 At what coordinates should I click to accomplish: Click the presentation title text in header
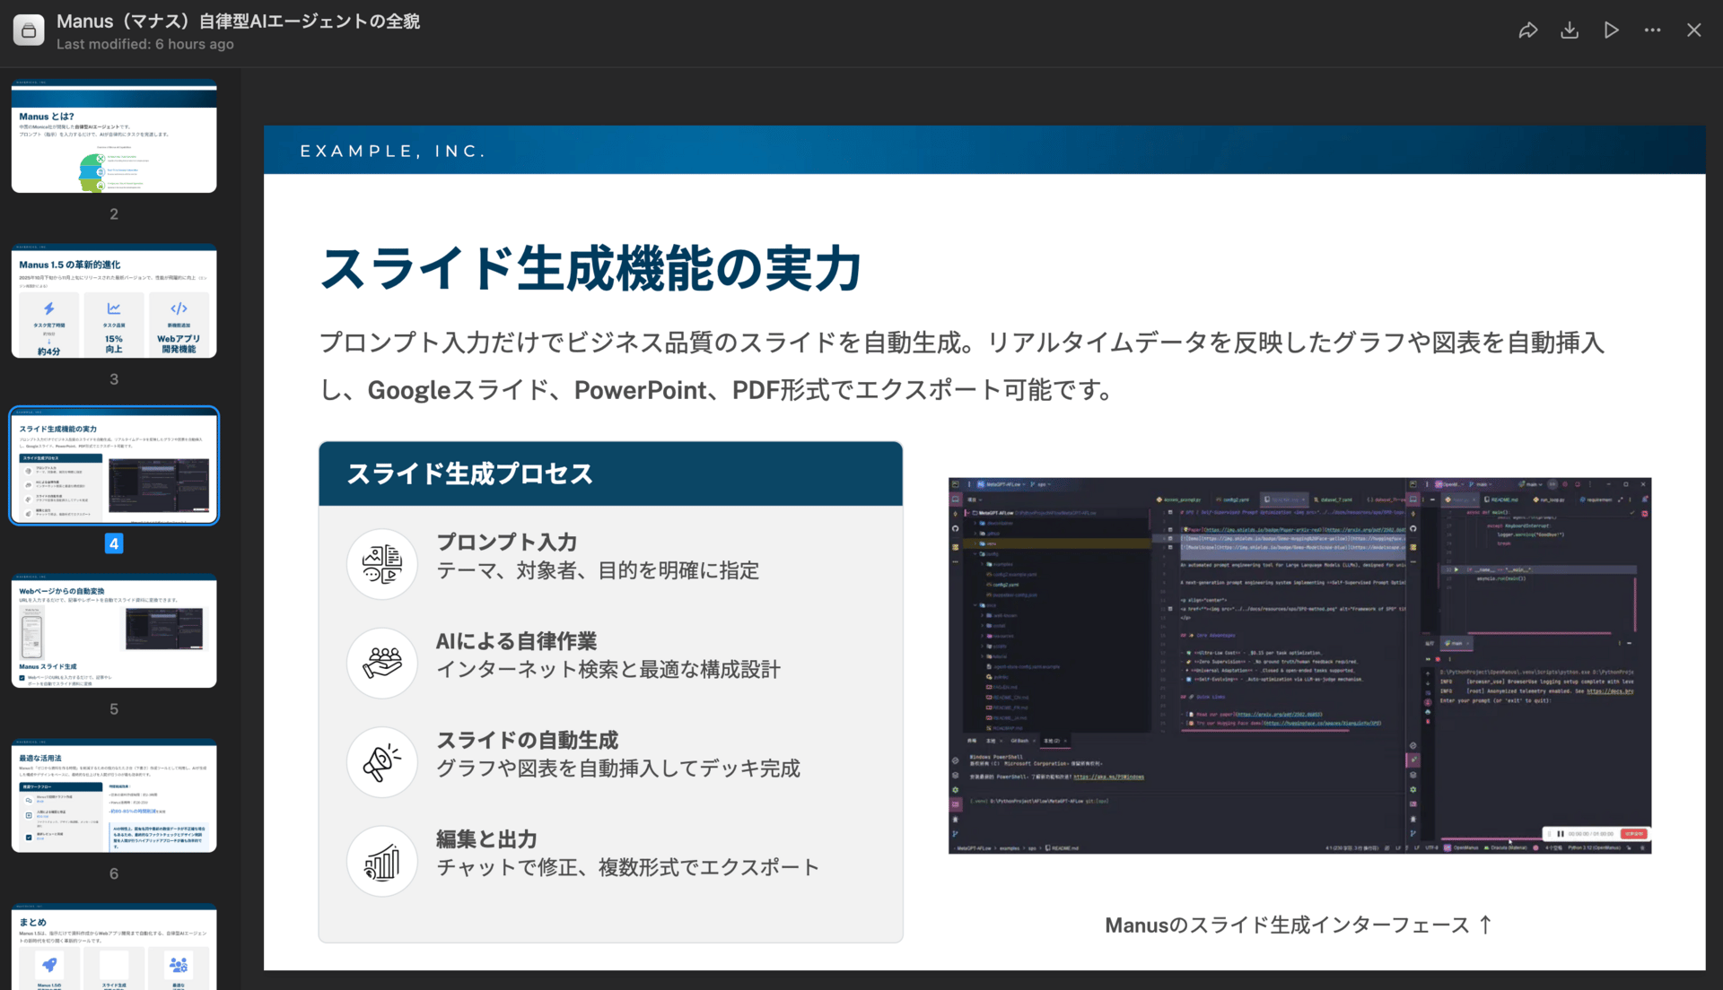click(238, 21)
